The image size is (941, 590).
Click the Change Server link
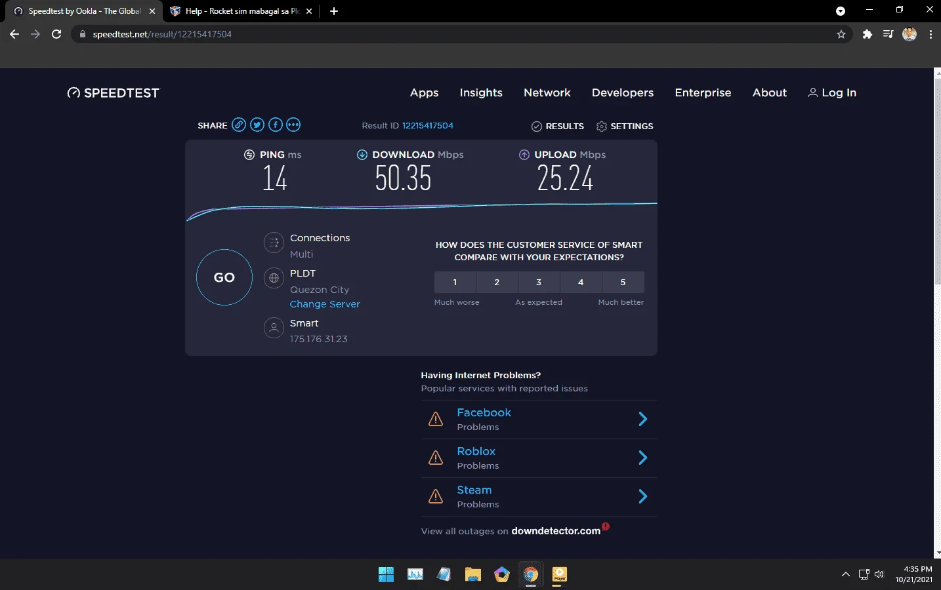[x=325, y=304]
